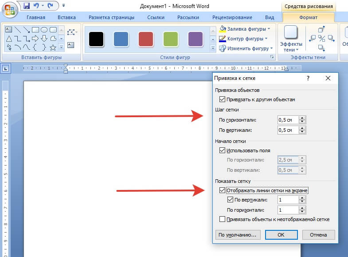348x257 pixels.
Task: Click the Draw Text Box icon
Action: coord(70,45)
